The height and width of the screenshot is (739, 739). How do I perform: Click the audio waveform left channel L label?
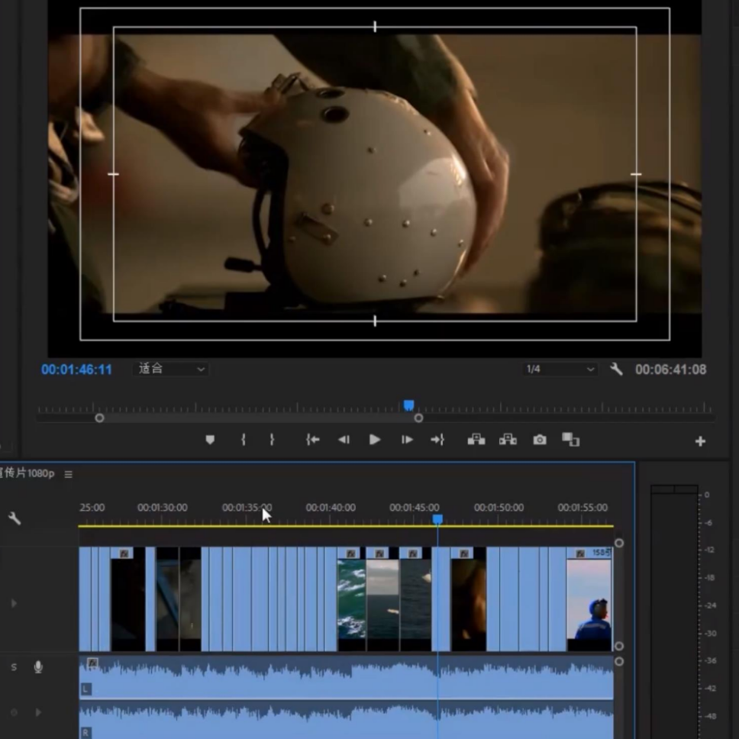pos(86,689)
